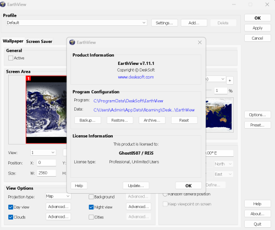The image size is (275, 230).
Task: Open the Projection type Map dropdown
Action: [x=58, y=196]
